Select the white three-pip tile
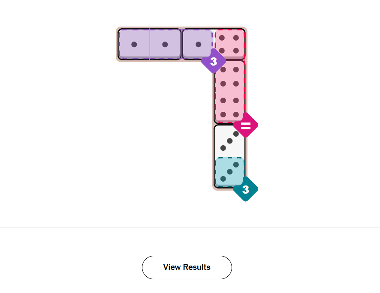The height and width of the screenshot is (293, 380). click(229, 141)
